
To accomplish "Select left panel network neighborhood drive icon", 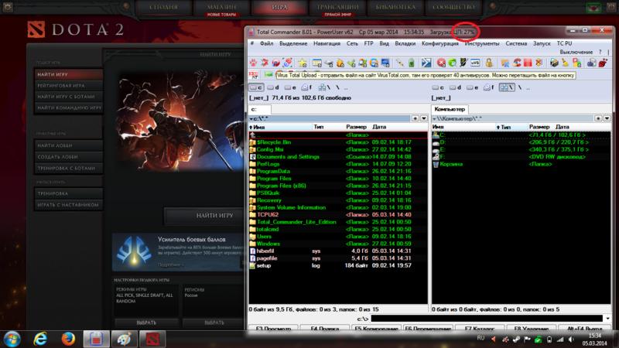I will coord(324,87).
